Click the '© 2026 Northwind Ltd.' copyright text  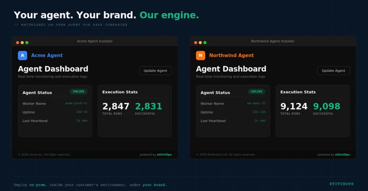click(225, 154)
